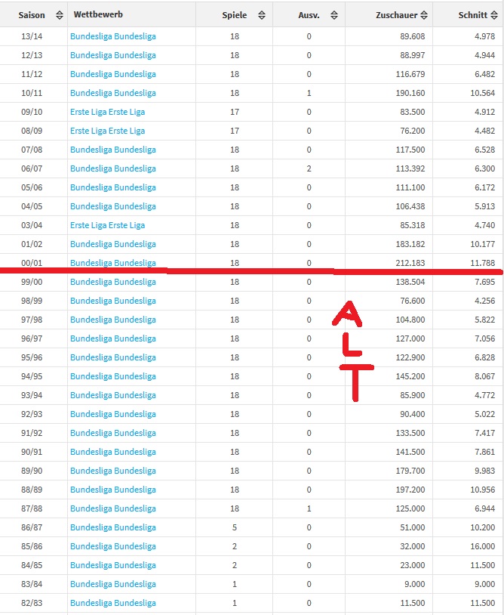
Task: Select Schnitt value 10.177
Action: [482, 244]
